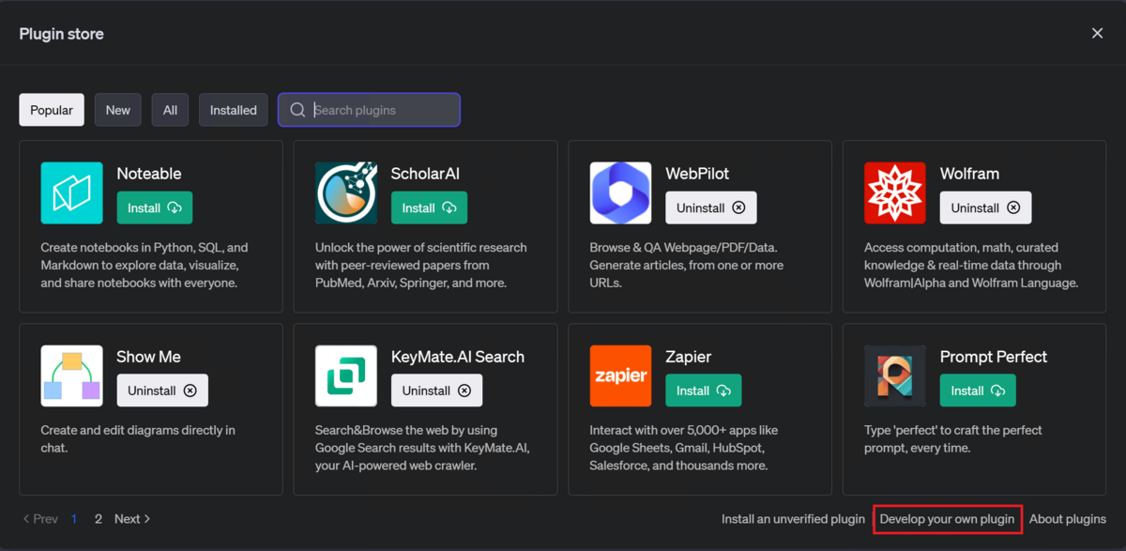Image resolution: width=1126 pixels, height=551 pixels.
Task: Click the KeyMate.AI Search plugin title
Action: 458,357
